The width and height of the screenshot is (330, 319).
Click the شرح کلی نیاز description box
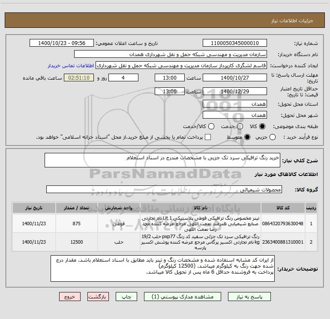point(162,160)
